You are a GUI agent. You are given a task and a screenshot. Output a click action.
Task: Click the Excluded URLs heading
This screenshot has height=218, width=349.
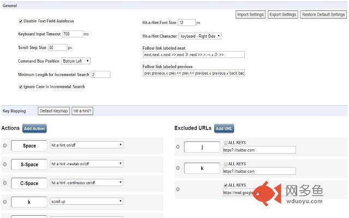pyautogui.click(x=192, y=128)
